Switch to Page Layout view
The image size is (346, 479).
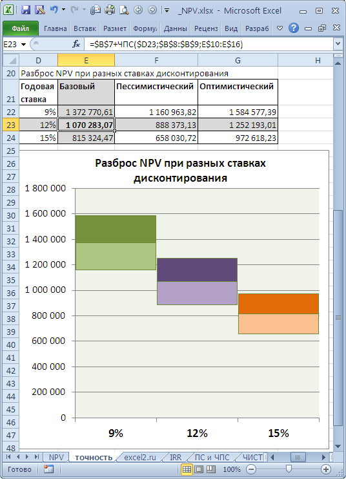[199, 469]
